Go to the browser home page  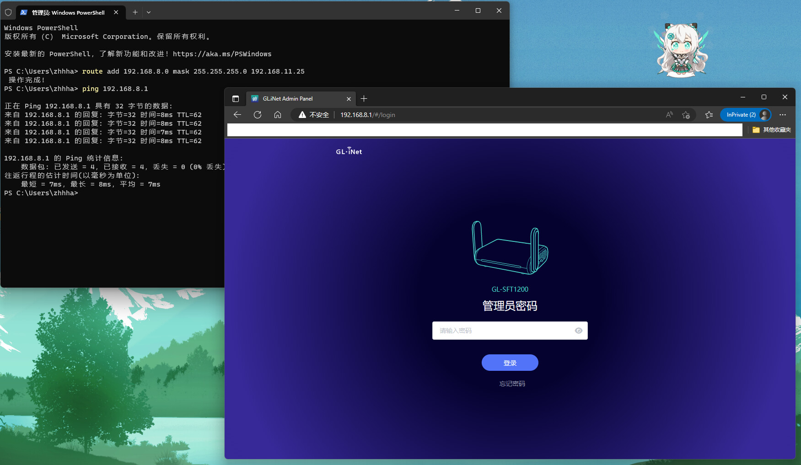pyautogui.click(x=278, y=115)
